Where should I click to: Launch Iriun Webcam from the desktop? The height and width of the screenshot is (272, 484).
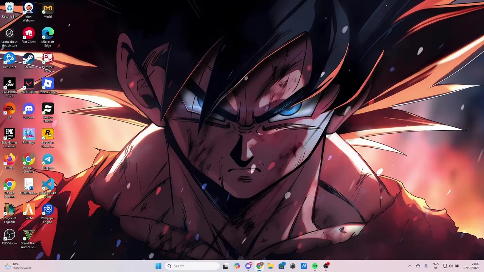coord(28,12)
